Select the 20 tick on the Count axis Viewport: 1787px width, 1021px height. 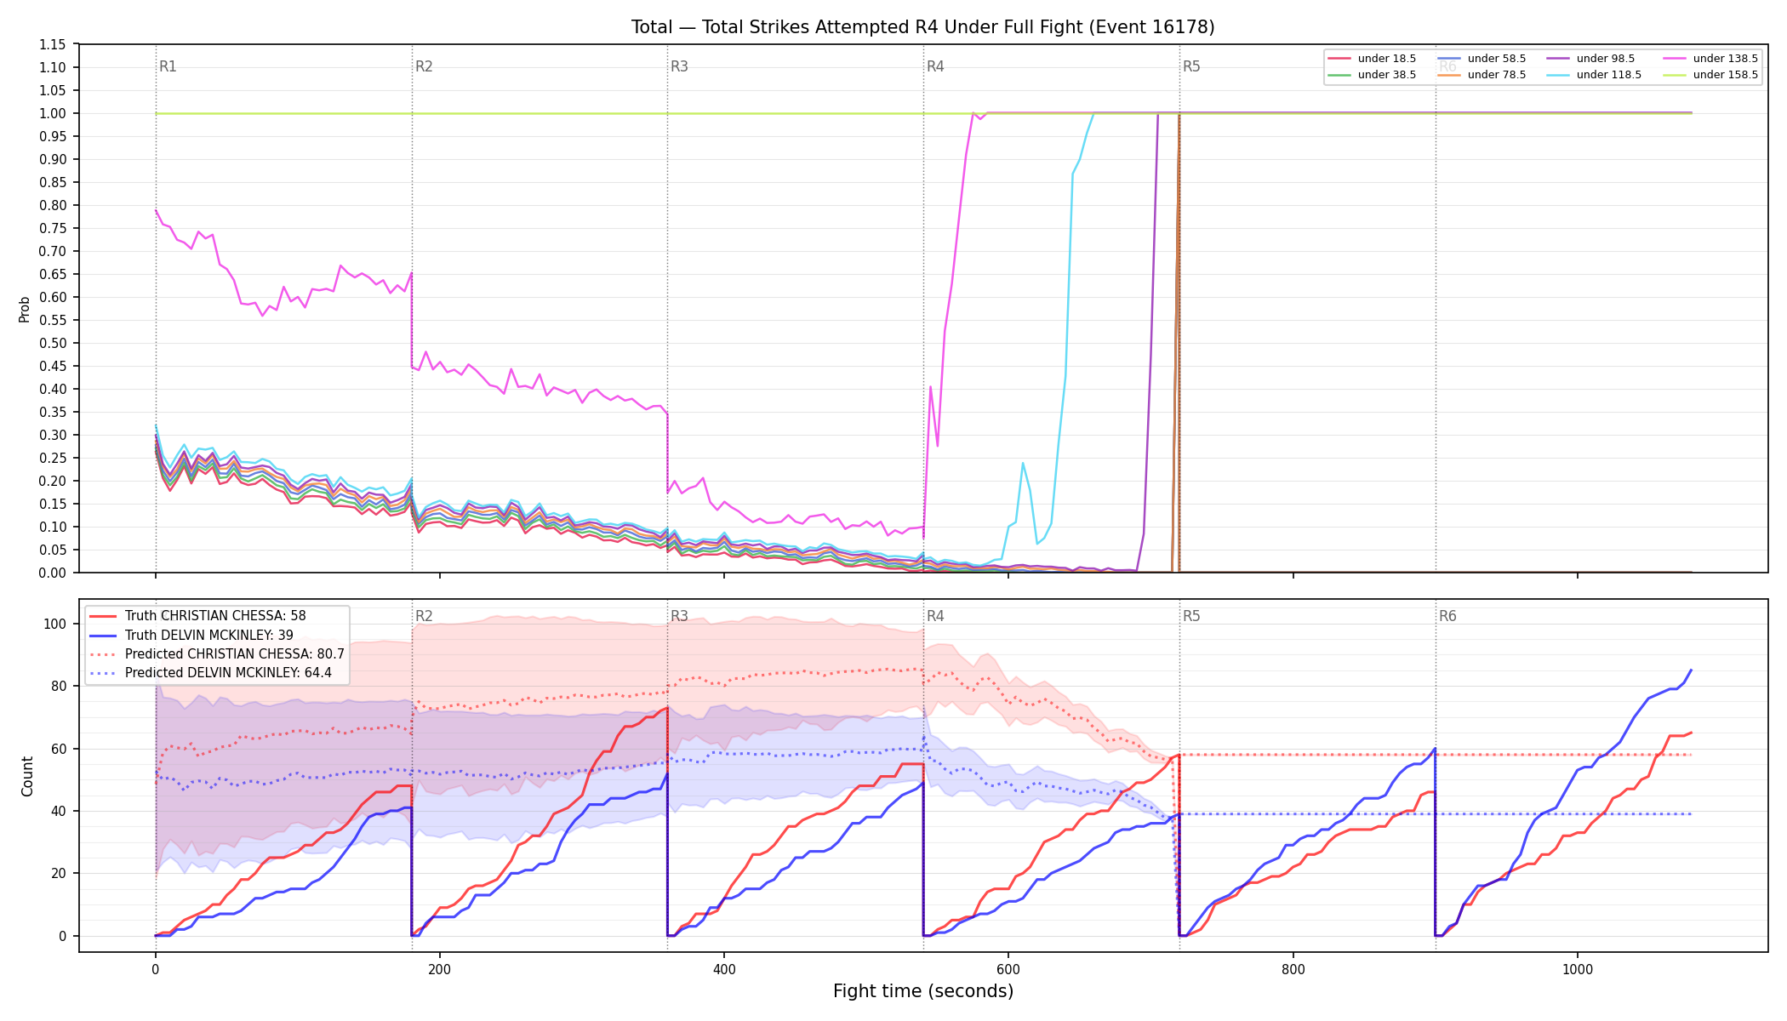(59, 874)
